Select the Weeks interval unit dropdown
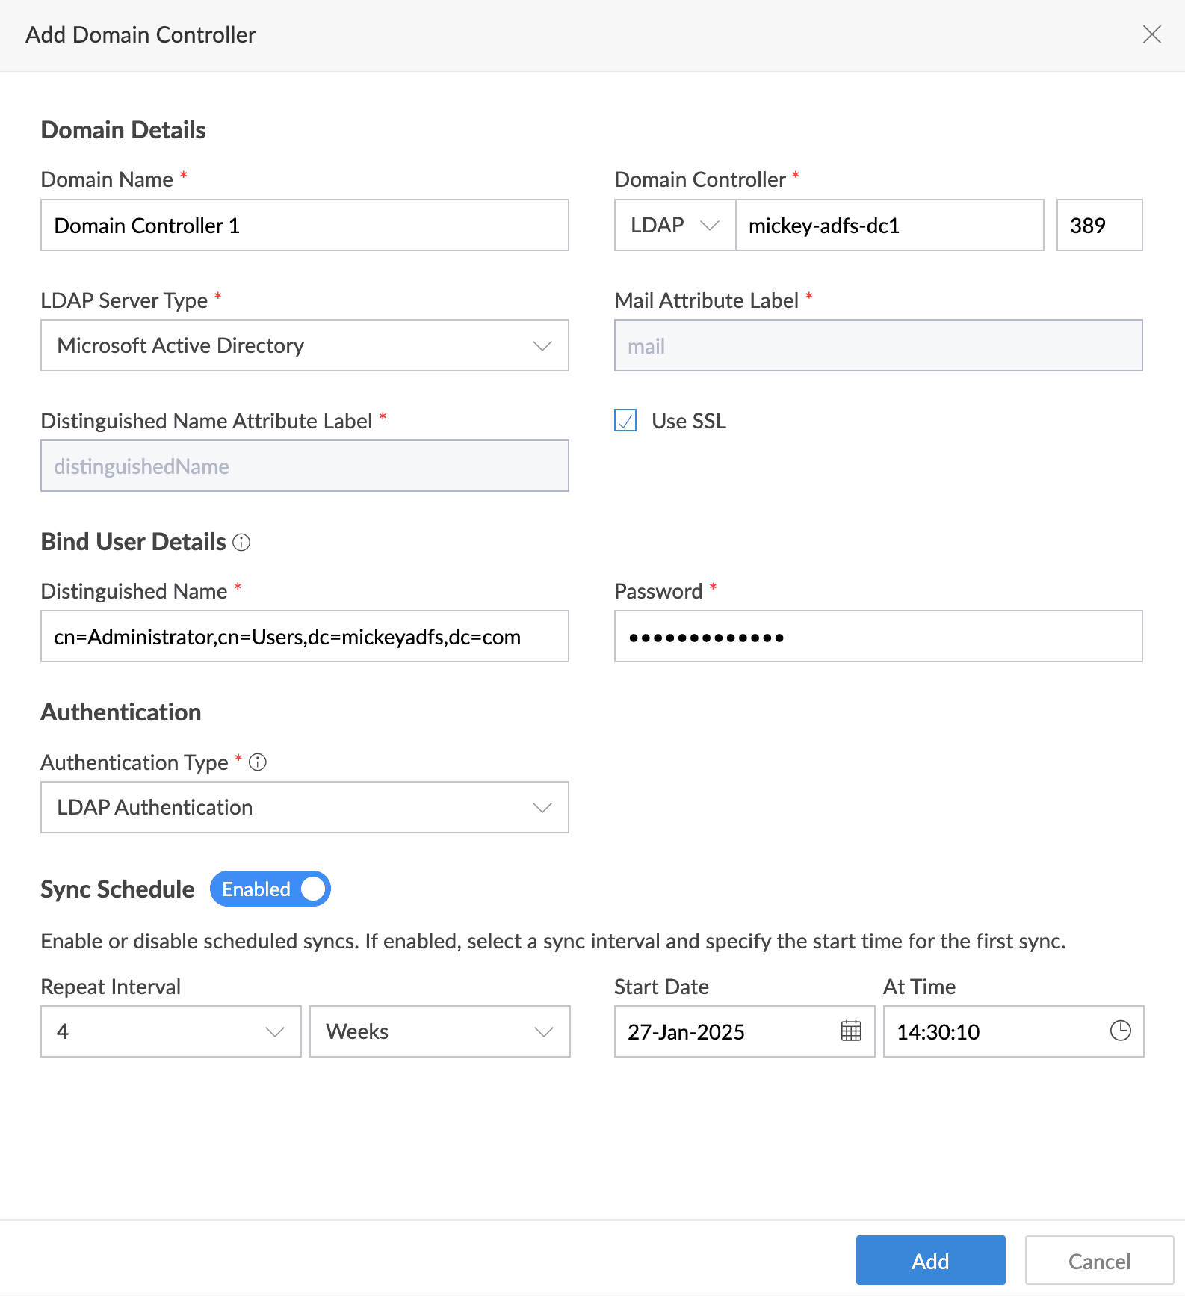 click(439, 1031)
